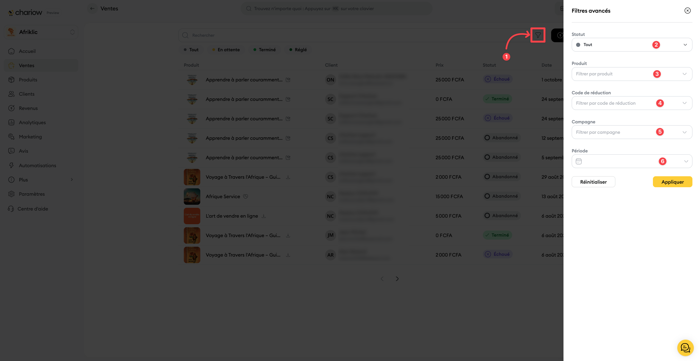699x361 pixels.
Task: Open Analytiques in the sidebar
Action: [32, 123]
